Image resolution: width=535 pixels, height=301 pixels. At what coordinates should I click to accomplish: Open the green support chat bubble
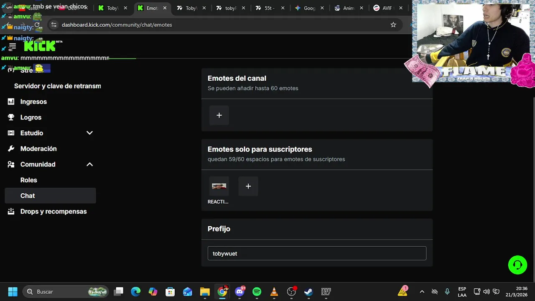tap(517, 265)
